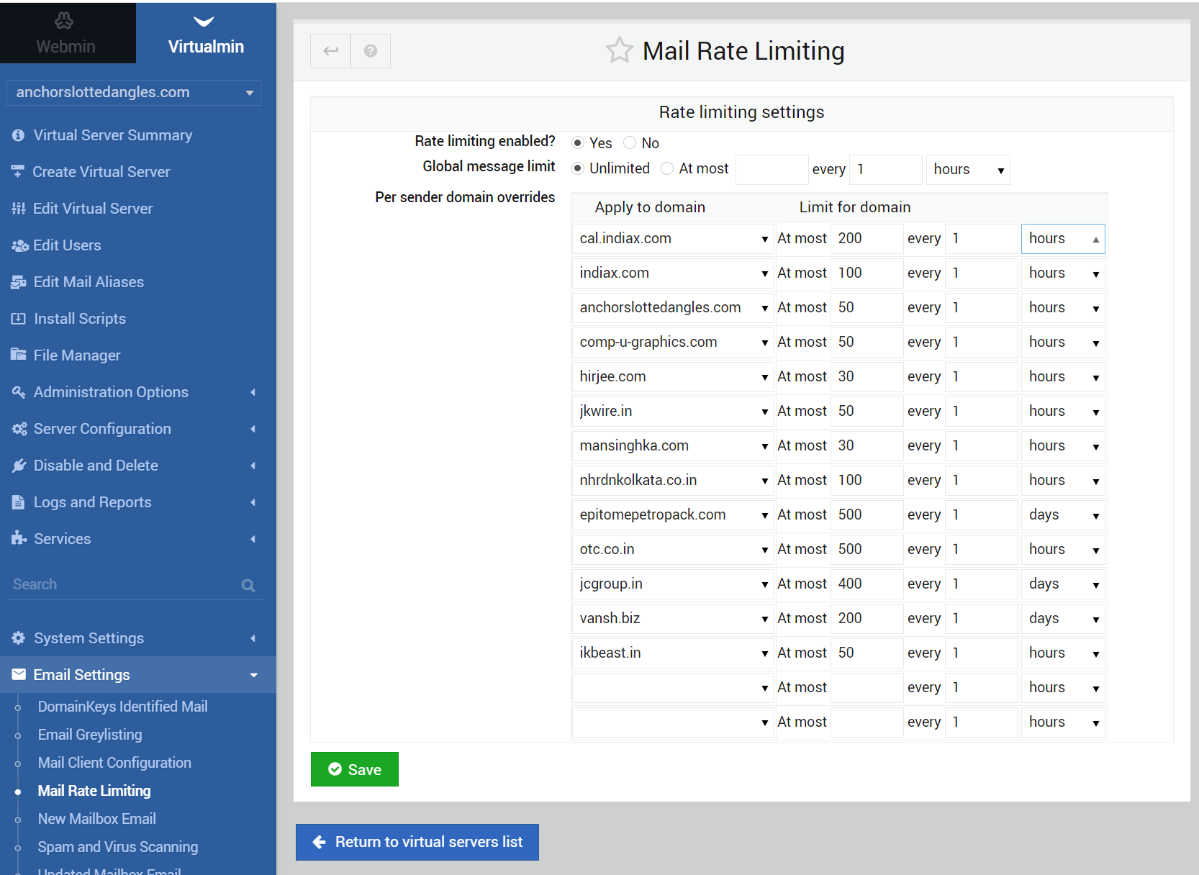Click the Administration Options key icon
The width and height of the screenshot is (1199, 875).
(x=19, y=392)
